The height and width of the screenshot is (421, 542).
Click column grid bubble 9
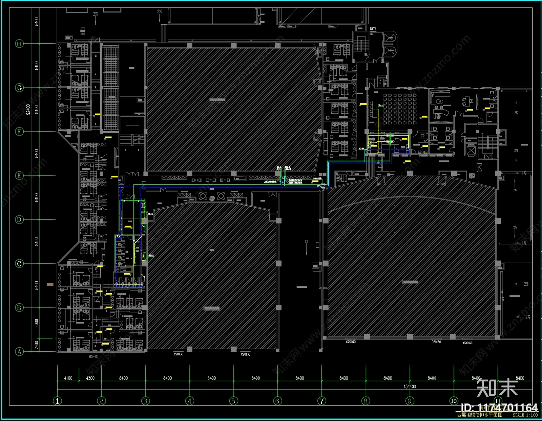point(410,401)
